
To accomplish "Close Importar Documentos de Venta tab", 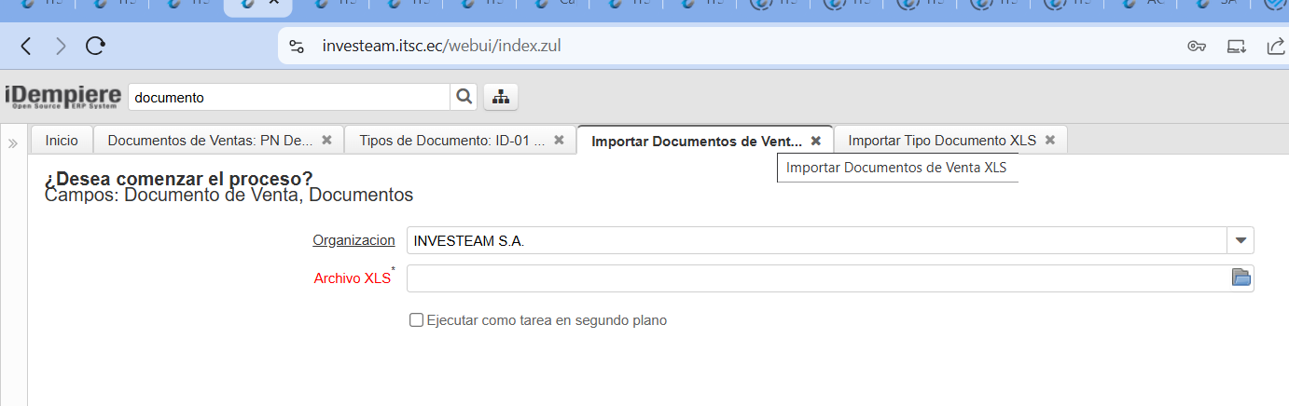I will (815, 141).
